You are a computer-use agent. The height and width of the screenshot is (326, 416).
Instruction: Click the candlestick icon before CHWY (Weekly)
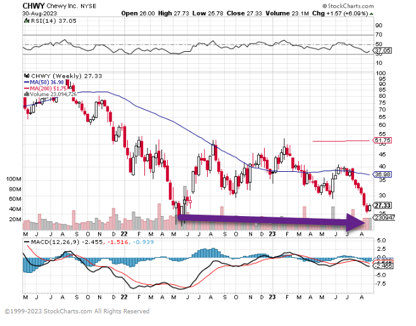tap(27, 76)
